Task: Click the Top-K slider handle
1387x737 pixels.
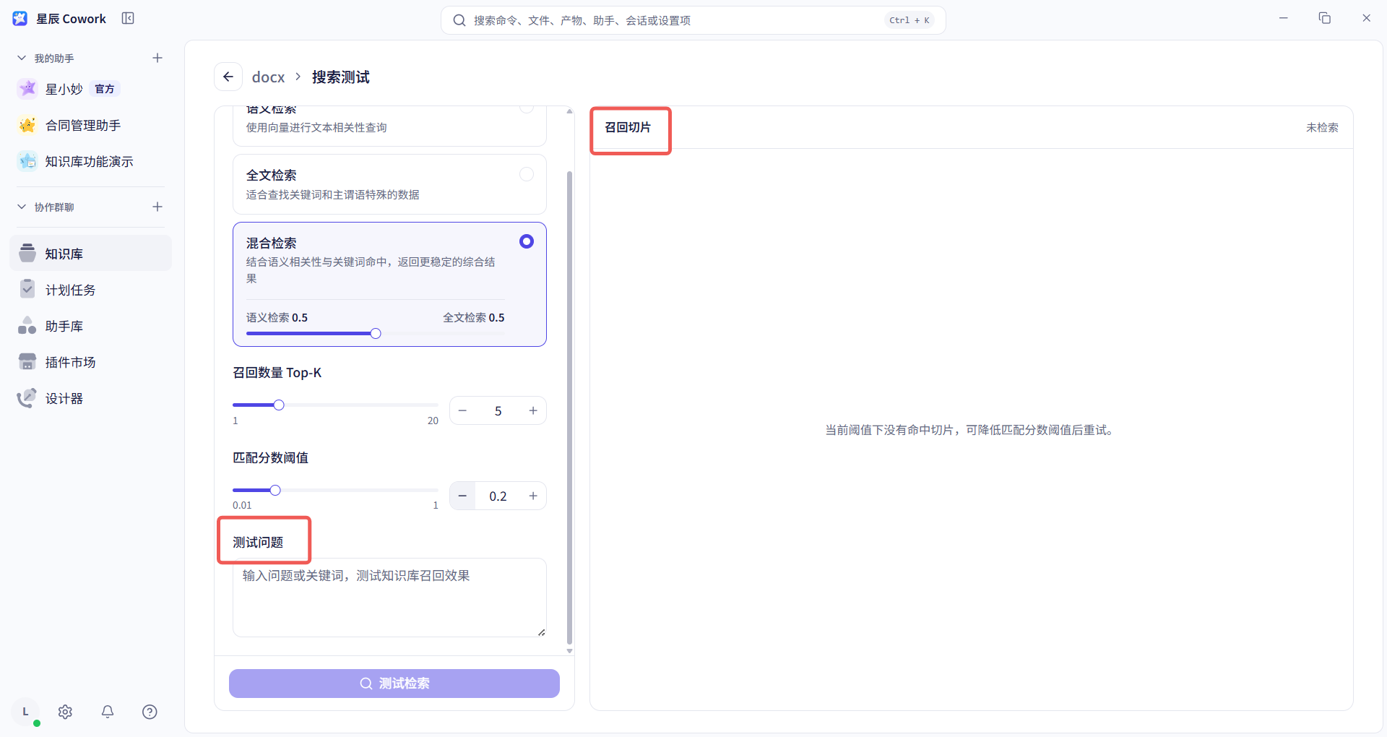Action: pos(279,405)
